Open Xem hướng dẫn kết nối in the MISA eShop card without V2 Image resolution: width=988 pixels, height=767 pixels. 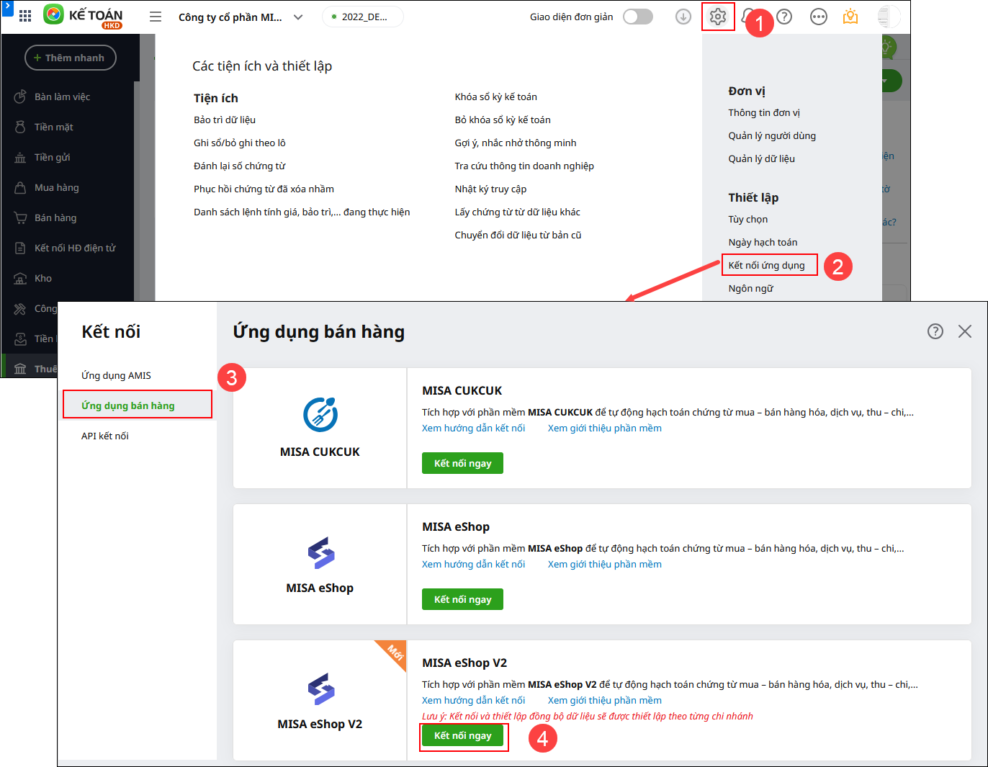[473, 564]
